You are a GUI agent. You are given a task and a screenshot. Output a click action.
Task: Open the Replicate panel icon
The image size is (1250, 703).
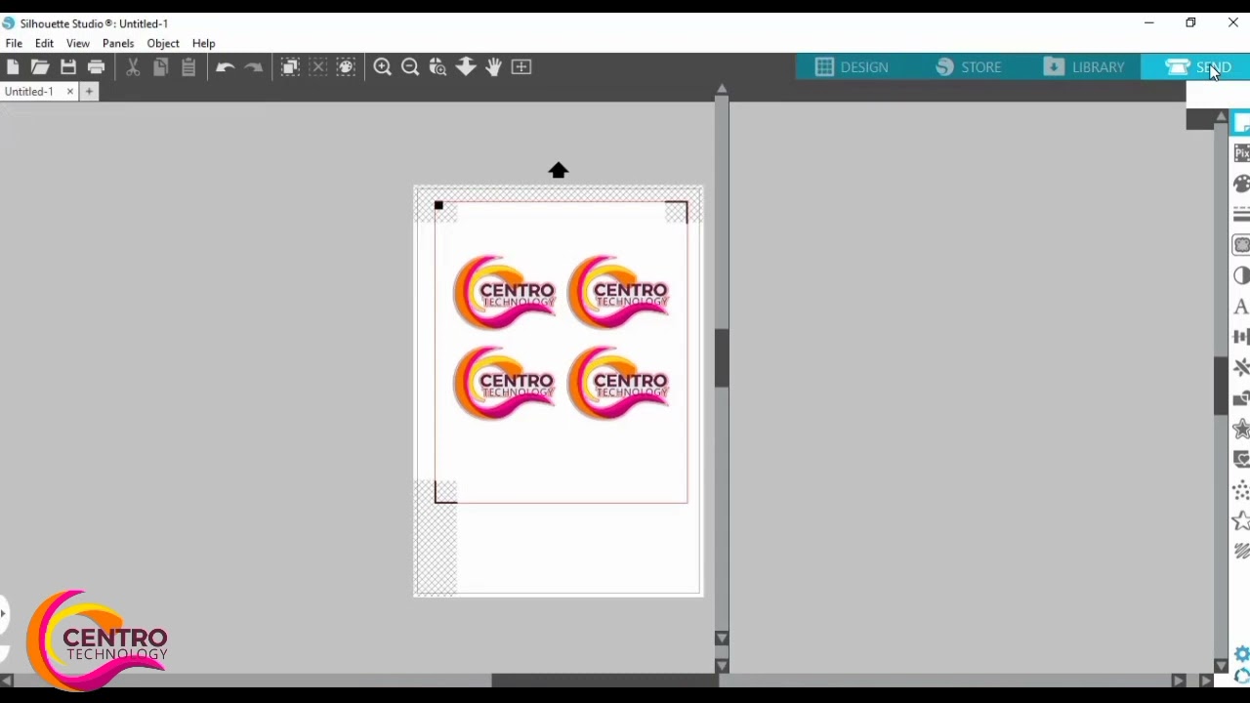(x=1241, y=368)
